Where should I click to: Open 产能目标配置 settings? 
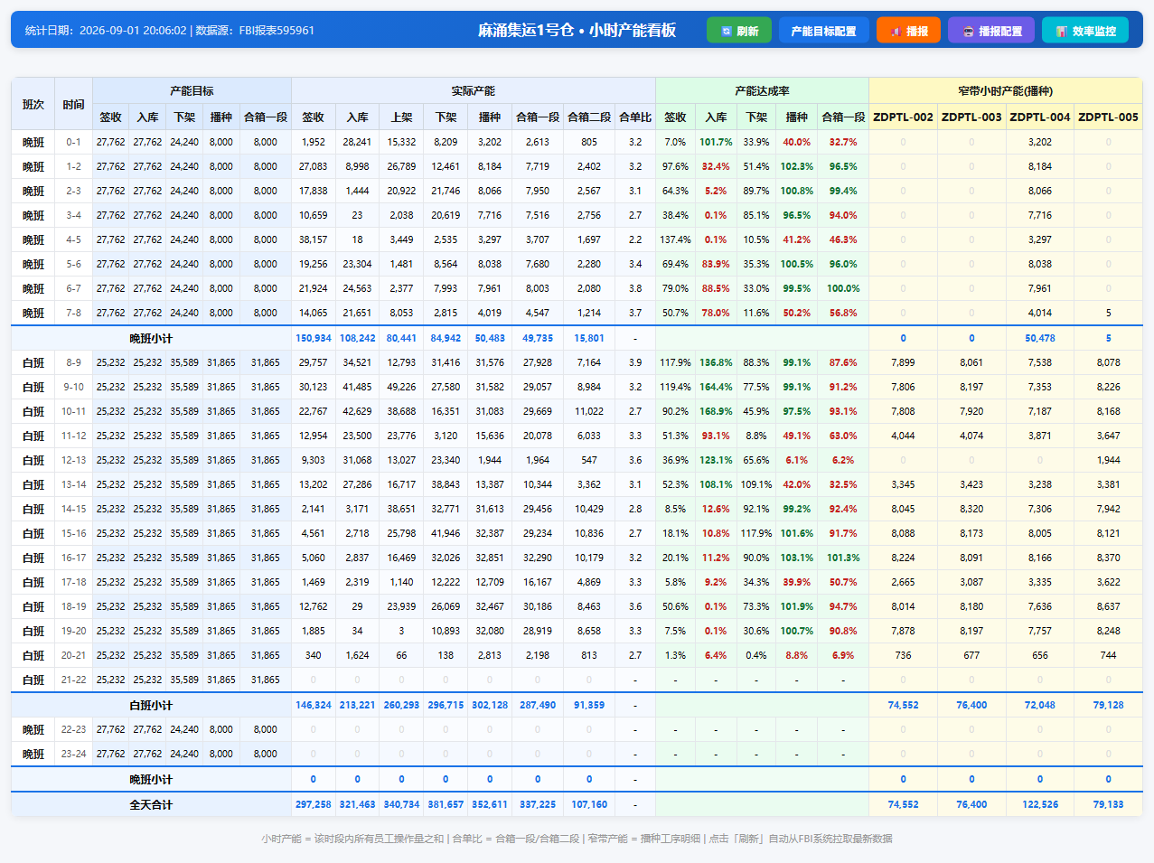coord(823,30)
